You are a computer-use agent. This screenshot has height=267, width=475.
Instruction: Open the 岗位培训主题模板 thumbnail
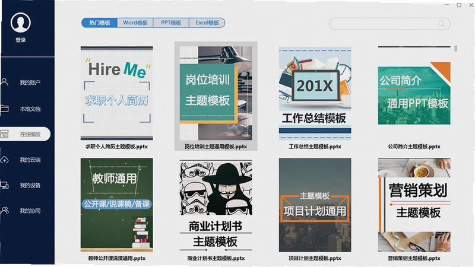[216, 93]
